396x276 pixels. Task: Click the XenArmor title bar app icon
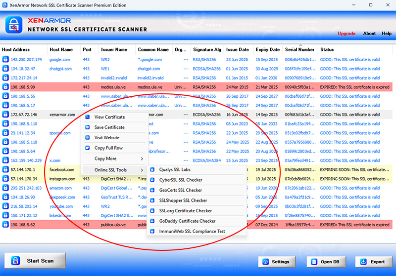coord(4,5)
